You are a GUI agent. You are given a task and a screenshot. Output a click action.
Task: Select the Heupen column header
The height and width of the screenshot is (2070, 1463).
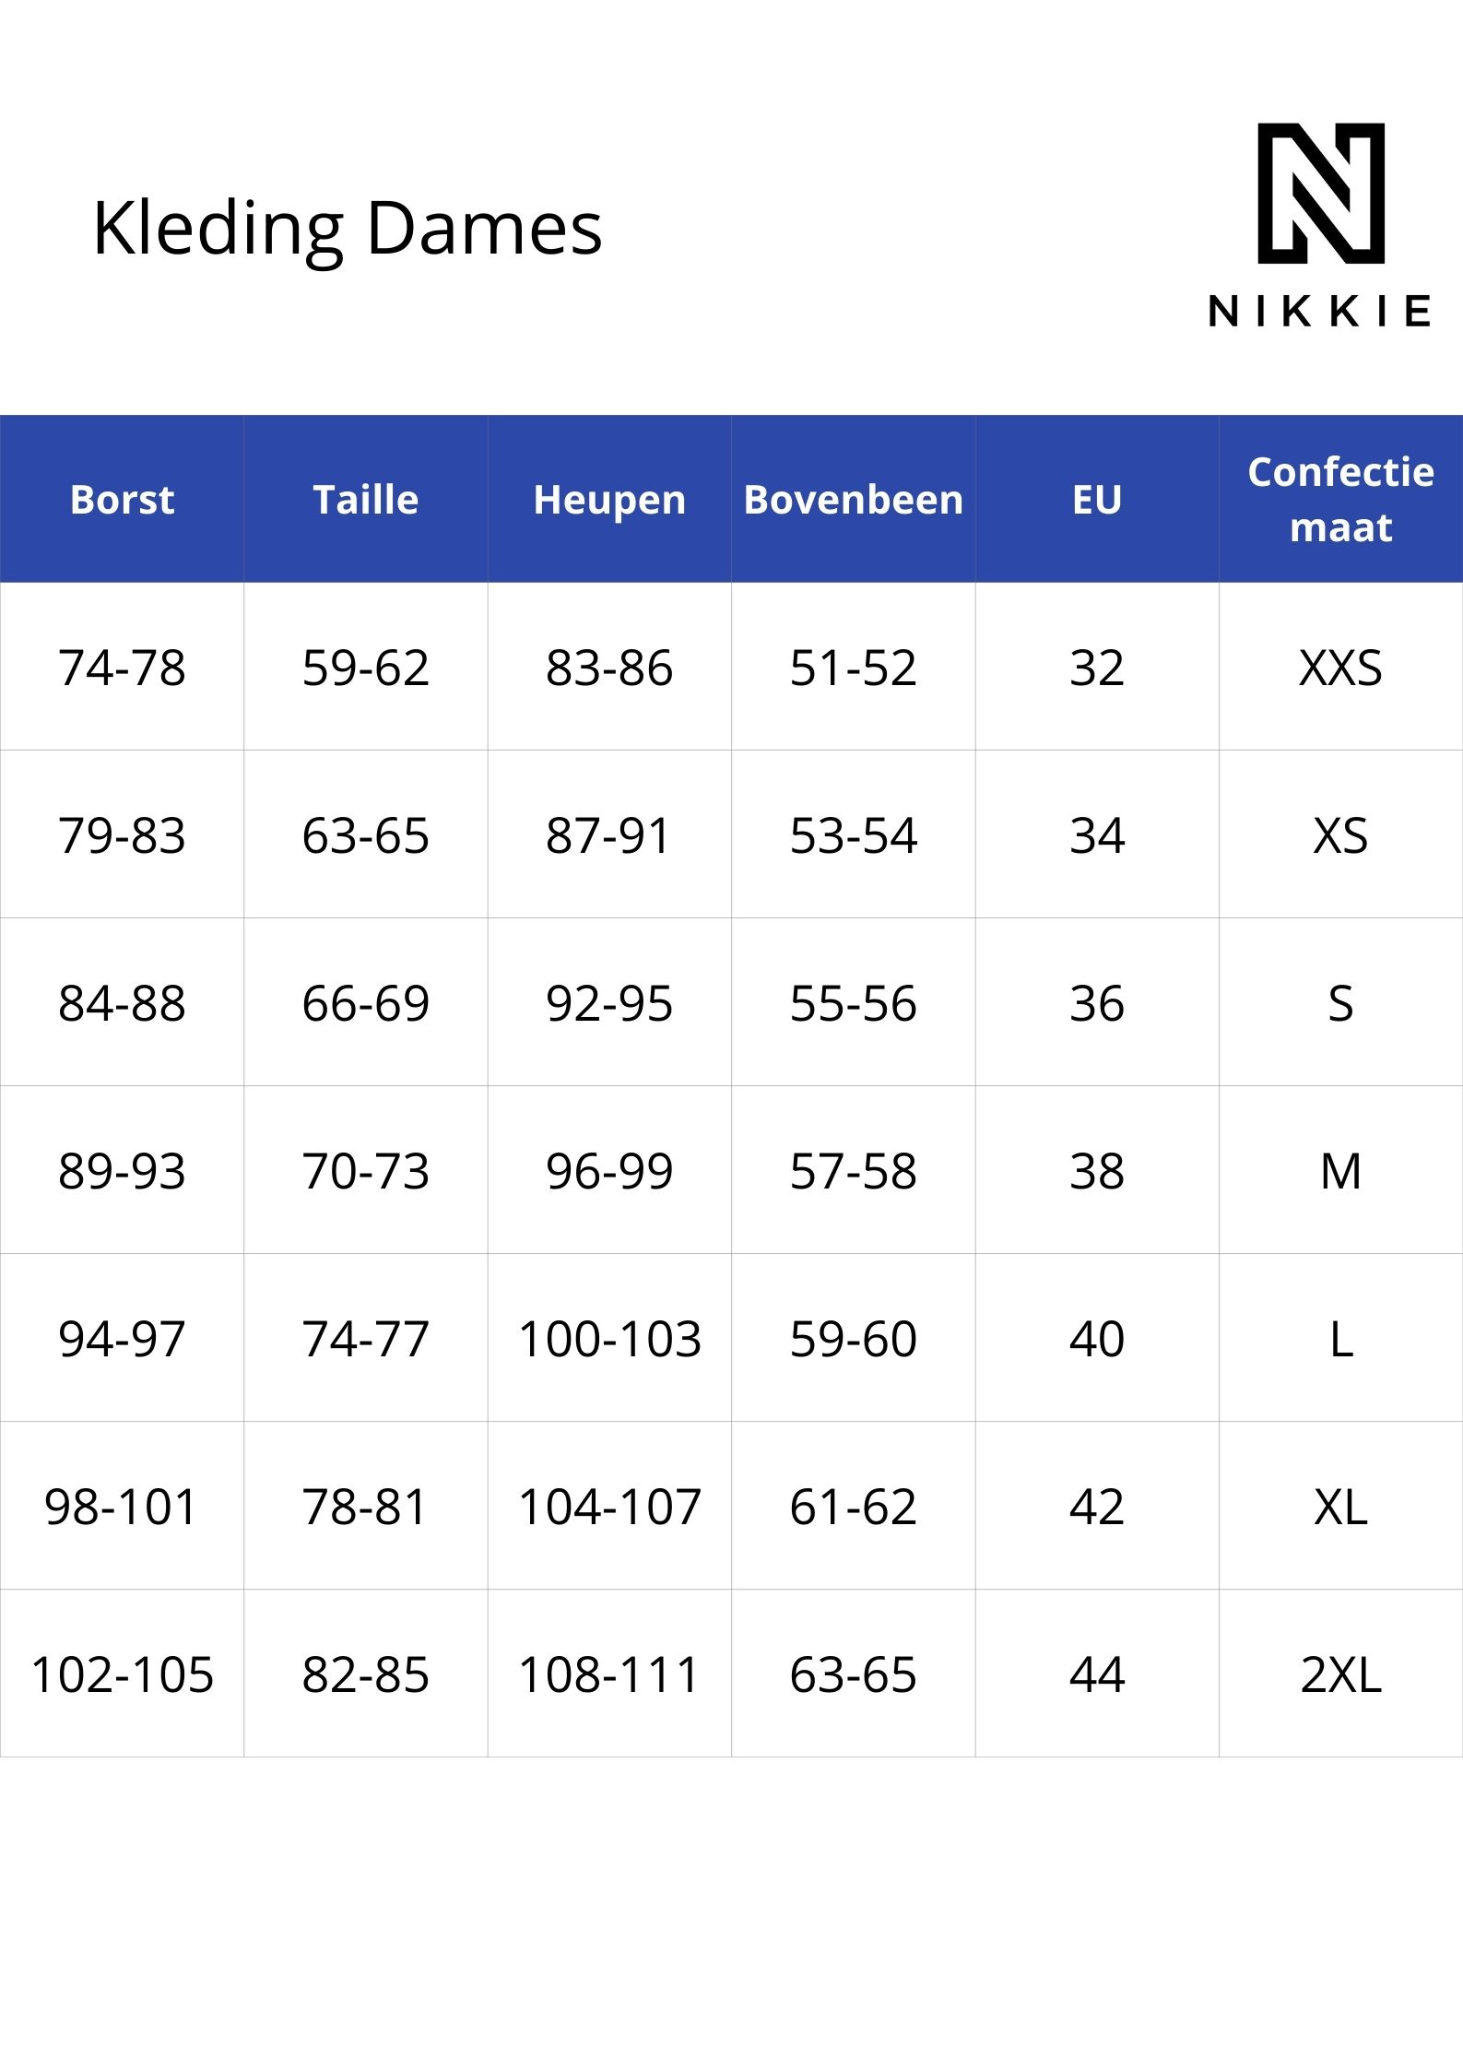[x=609, y=499]
